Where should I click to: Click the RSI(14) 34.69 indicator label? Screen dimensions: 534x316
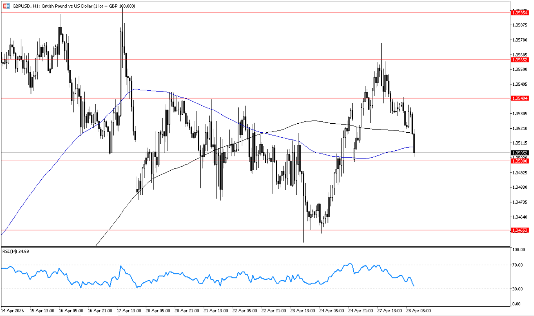[16, 251]
